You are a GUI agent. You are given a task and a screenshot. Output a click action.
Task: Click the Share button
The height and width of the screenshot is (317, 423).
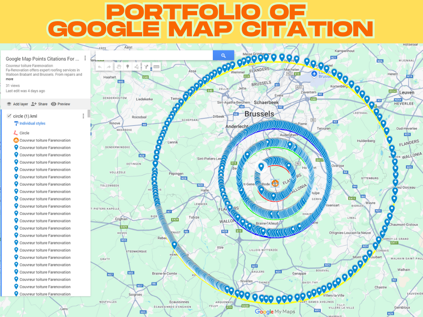39,104
